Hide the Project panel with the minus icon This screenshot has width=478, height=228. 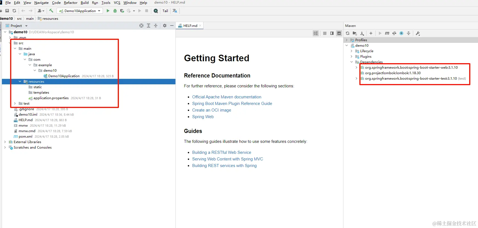click(x=172, y=26)
